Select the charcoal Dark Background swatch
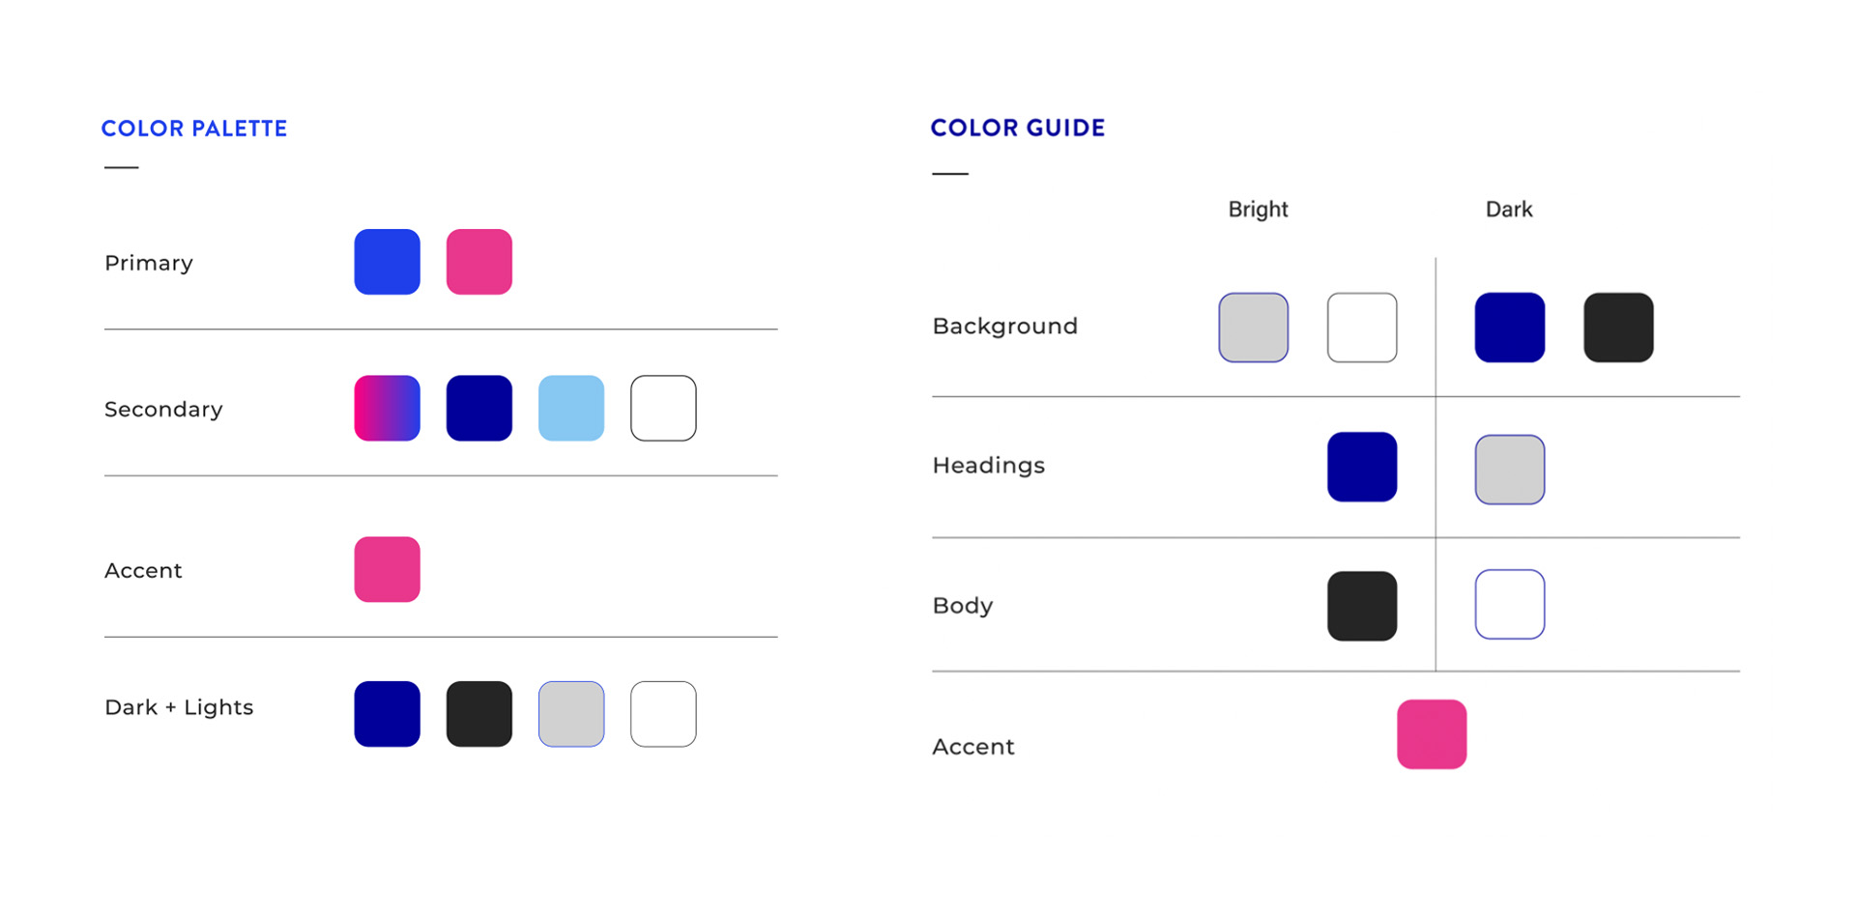This screenshot has width=1856, height=916. [1618, 328]
